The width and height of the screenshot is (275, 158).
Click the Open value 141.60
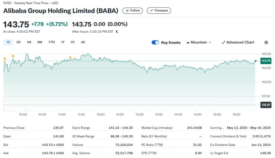58,136
